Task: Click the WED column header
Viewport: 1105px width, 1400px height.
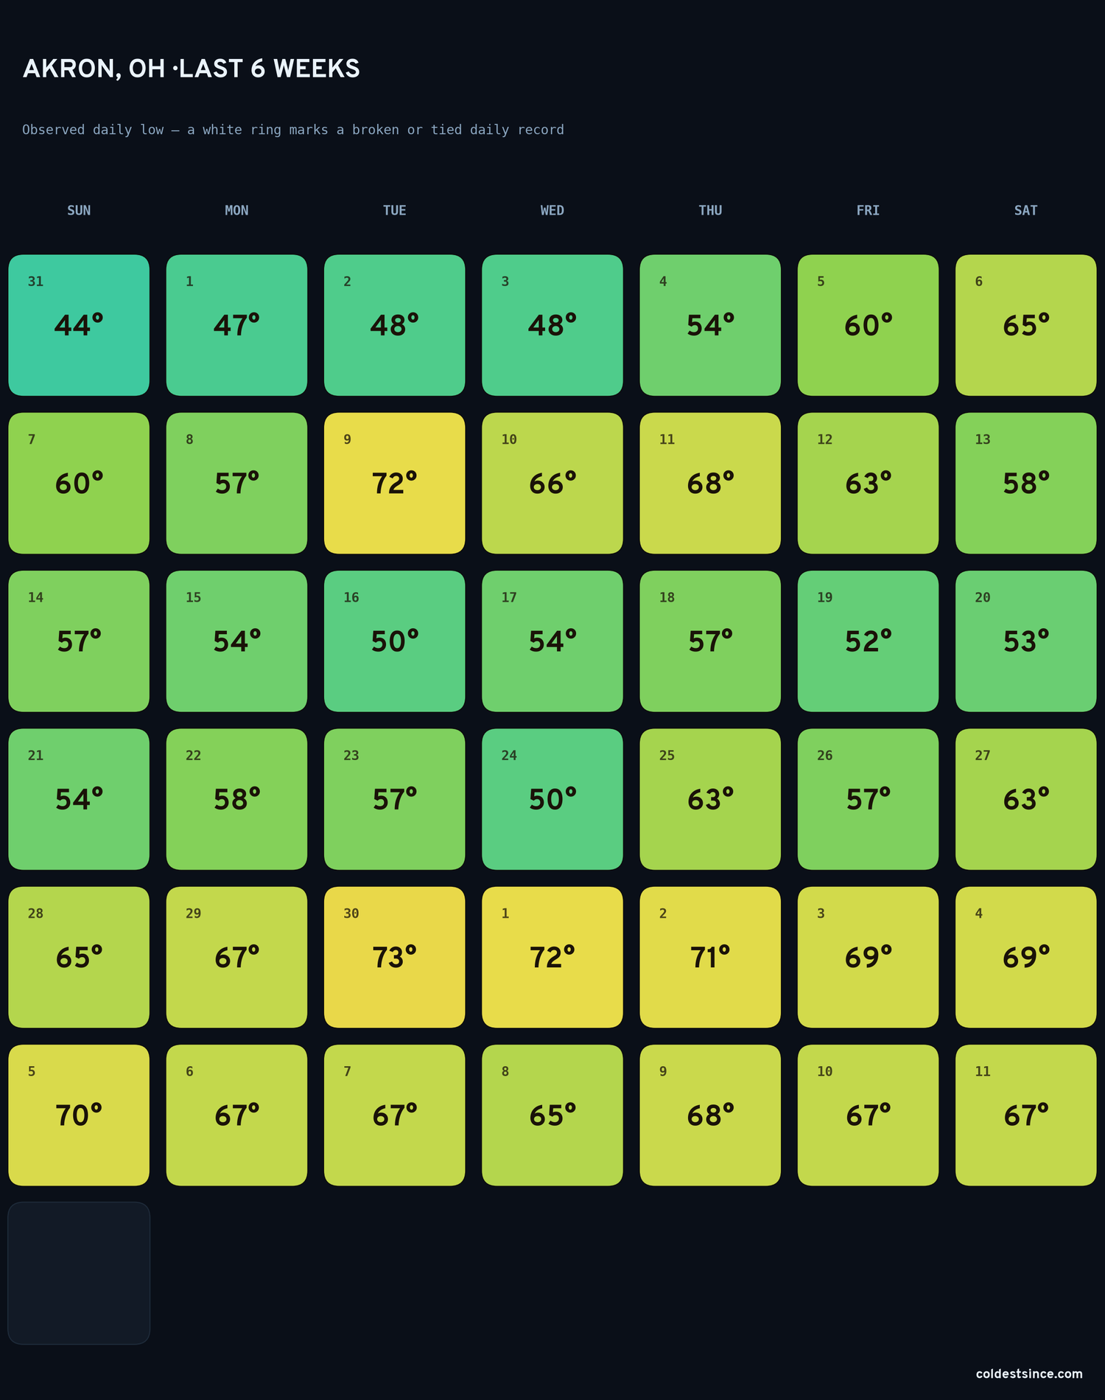Action: point(552,210)
